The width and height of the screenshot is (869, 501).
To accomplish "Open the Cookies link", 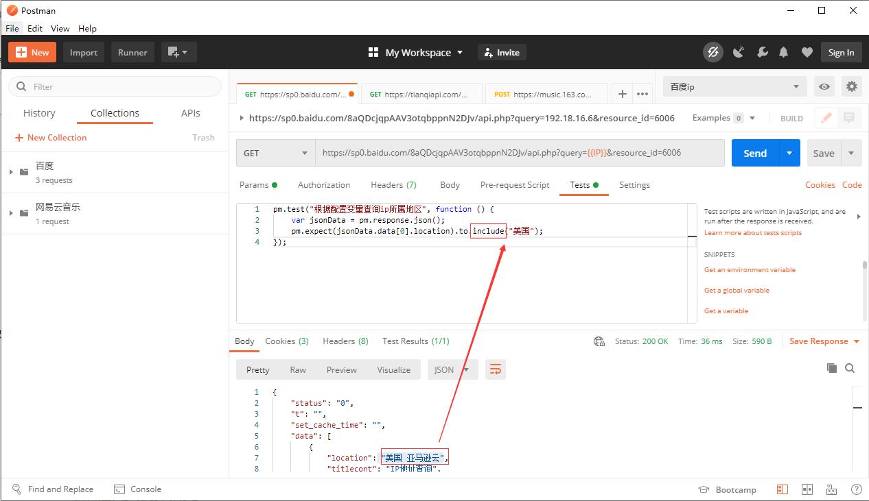I will click(x=820, y=184).
